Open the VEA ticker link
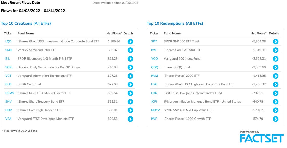Screen dimensions: 287x148 pyautogui.click(x=8, y=119)
